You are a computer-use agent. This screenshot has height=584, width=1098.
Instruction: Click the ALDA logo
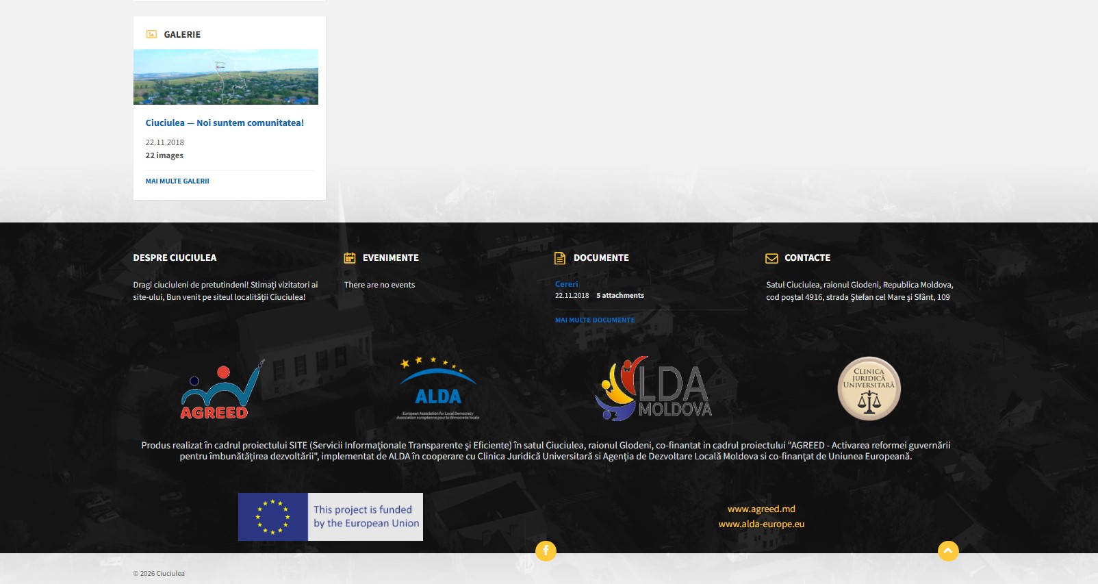[438, 388]
